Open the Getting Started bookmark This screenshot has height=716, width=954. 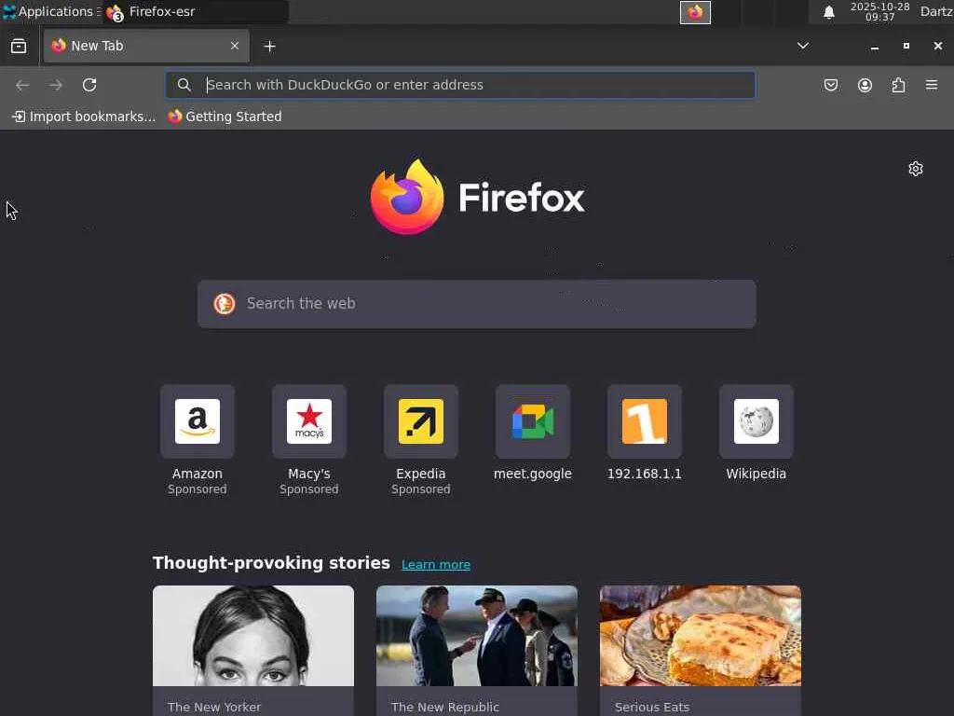click(225, 117)
